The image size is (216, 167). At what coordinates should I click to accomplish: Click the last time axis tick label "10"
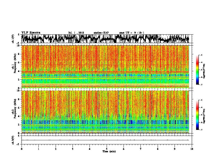pos(192,149)
